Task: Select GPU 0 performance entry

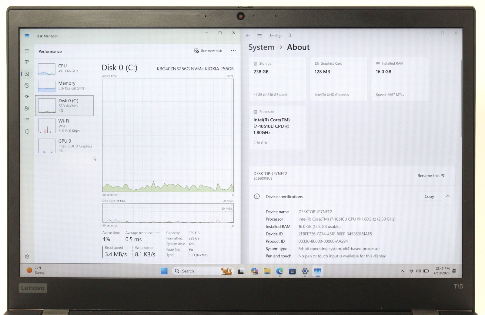Action: click(64, 146)
